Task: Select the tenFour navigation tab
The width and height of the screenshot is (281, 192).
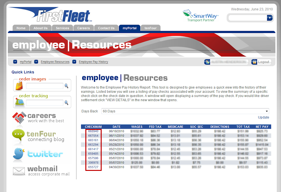Action: 150,28
